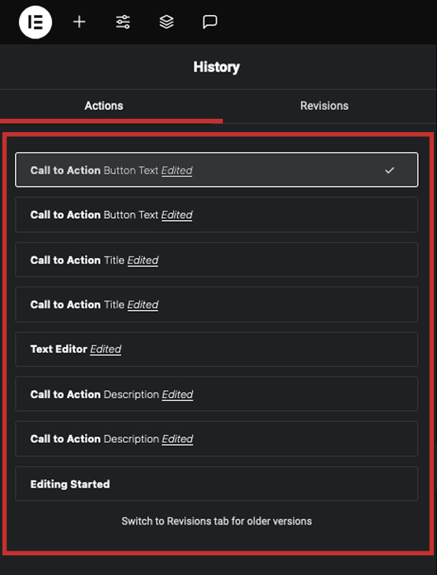The height and width of the screenshot is (575, 437).
Task: Select the last Call to Action Description entry
Action: coord(217,439)
